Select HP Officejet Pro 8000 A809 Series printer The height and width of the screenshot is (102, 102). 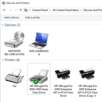[x=39, y=79]
